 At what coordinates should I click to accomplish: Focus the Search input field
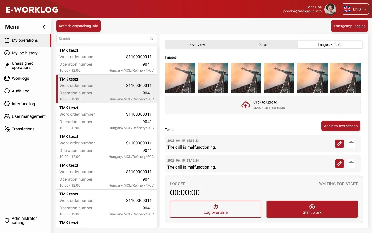[107, 39]
